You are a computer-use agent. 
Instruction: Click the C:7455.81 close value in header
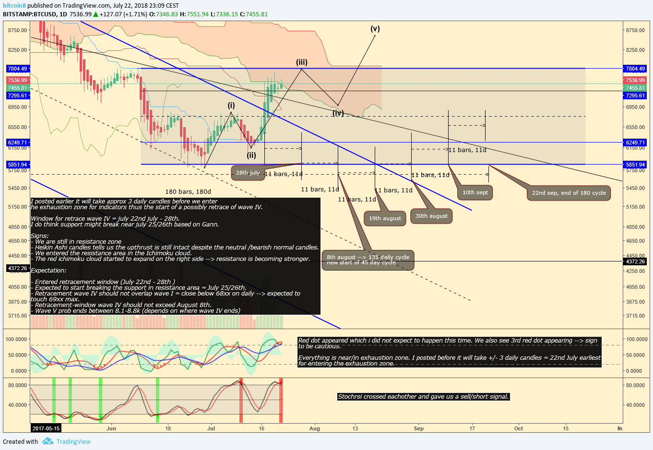point(254,14)
